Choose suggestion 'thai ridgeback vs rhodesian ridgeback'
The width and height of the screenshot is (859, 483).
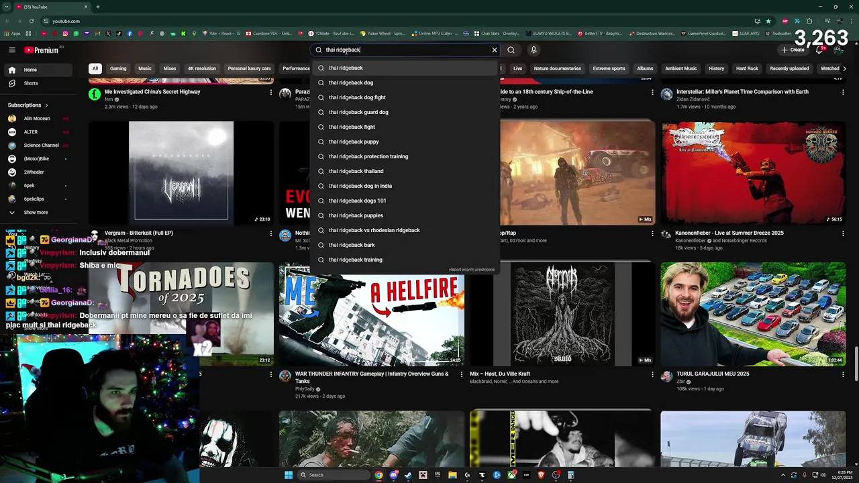click(x=405, y=230)
